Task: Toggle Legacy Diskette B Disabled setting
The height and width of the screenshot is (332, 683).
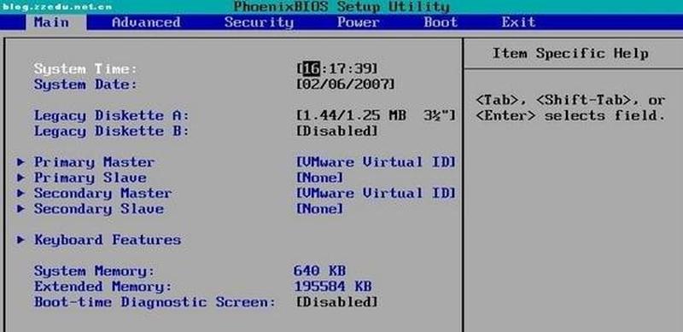Action: 336,131
